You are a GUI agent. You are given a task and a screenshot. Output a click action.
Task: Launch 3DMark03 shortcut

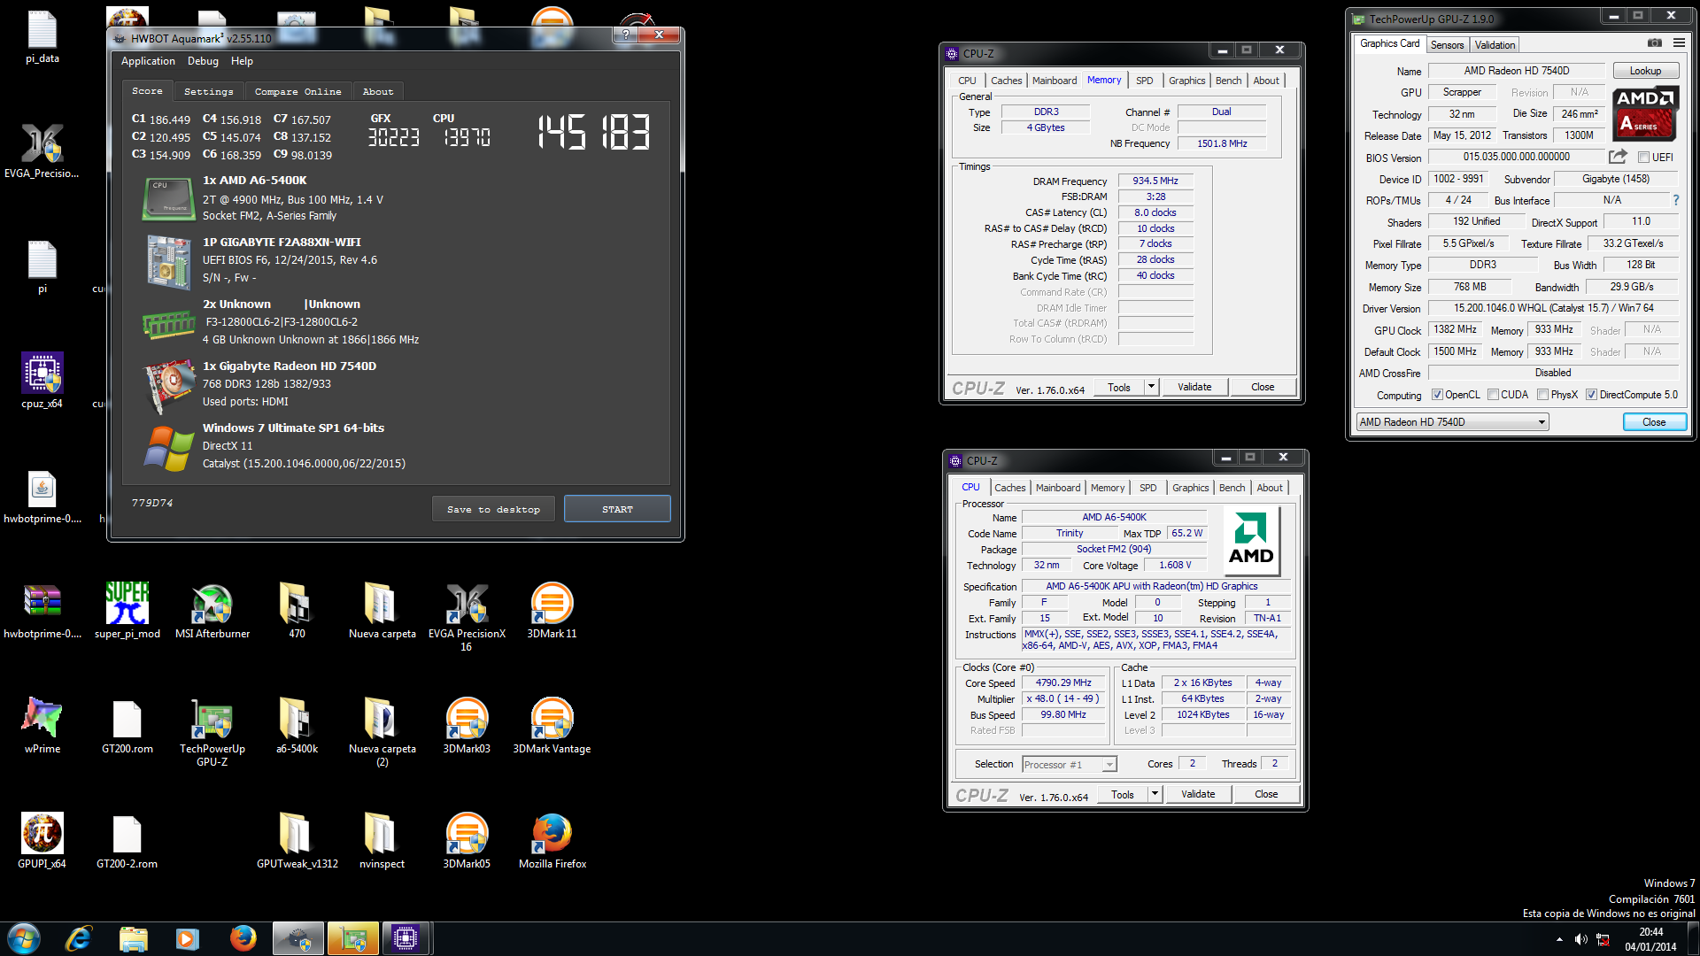pos(467,726)
